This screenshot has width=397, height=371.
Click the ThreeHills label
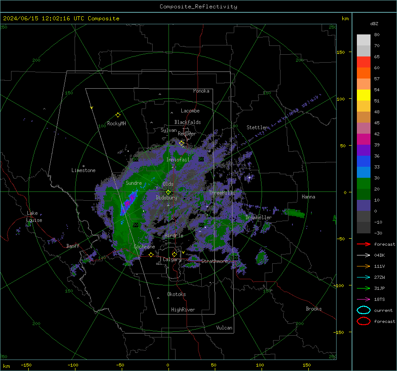click(222, 193)
